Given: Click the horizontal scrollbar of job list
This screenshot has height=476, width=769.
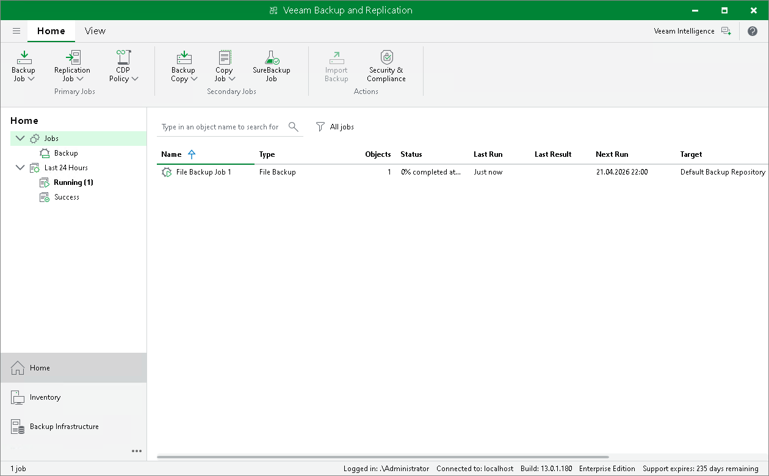Looking at the screenshot, I should (x=383, y=457).
